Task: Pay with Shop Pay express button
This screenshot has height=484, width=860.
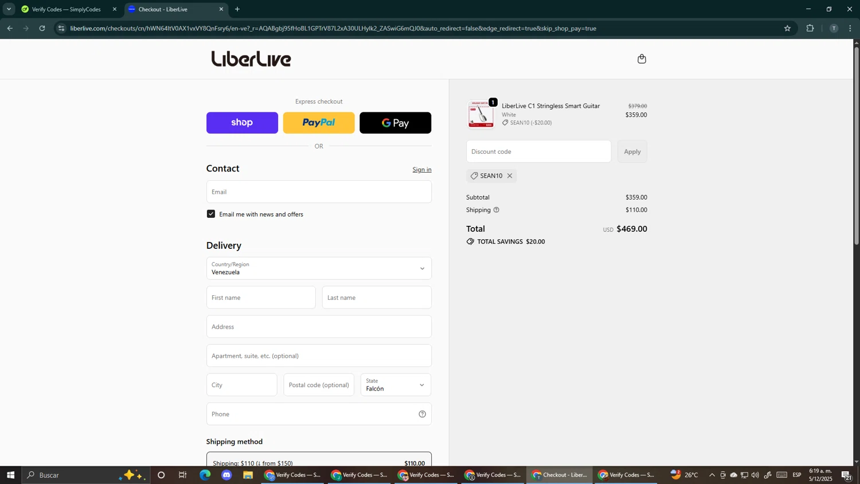Action: click(x=242, y=123)
